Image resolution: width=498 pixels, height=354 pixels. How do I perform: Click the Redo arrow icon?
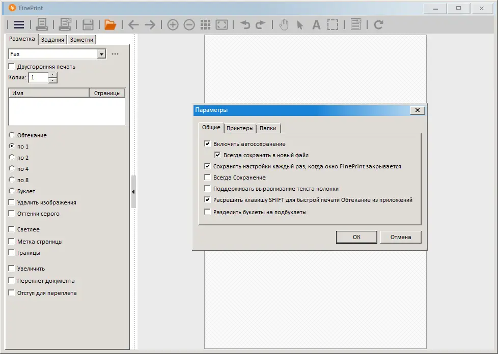[260, 25]
